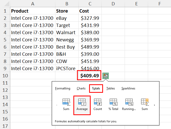The width and height of the screenshot is (171, 129).
Task: Click the $489.99 cost cell
Action: point(90,47)
